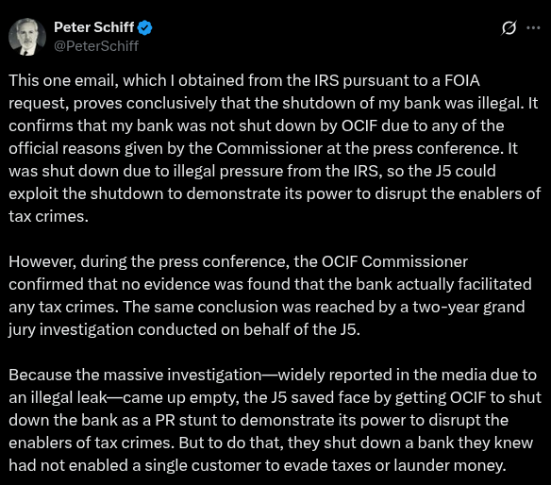Click the words "PR stunt"
This screenshot has height=485, width=551.
point(195,420)
